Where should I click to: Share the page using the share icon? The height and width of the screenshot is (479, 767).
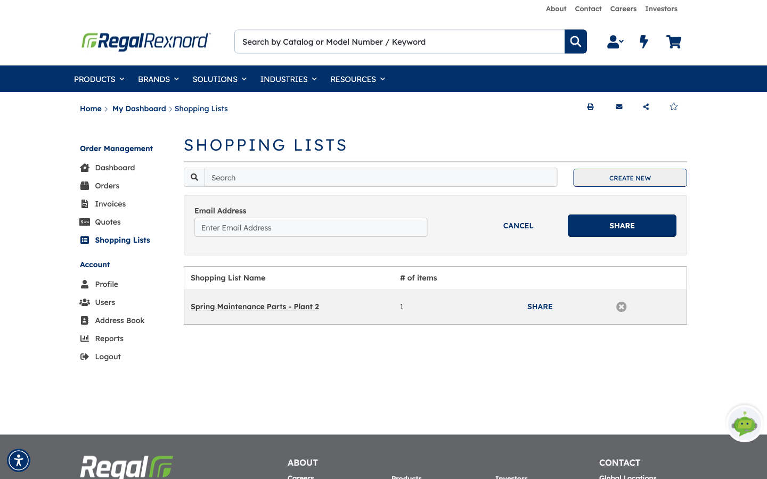pyautogui.click(x=646, y=107)
